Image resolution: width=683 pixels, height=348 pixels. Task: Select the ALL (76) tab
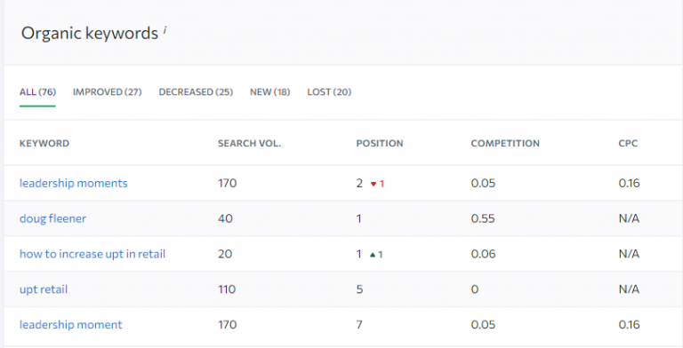37,91
